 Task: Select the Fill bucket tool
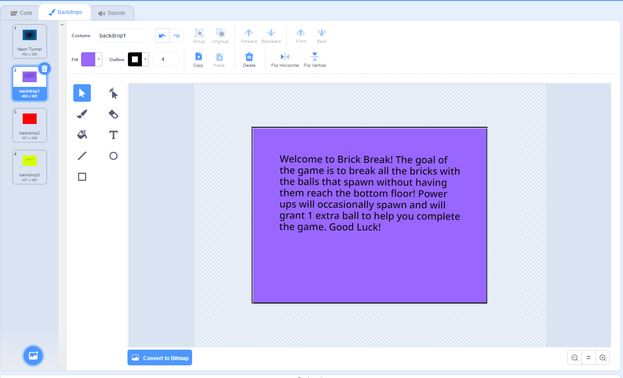click(x=82, y=135)
